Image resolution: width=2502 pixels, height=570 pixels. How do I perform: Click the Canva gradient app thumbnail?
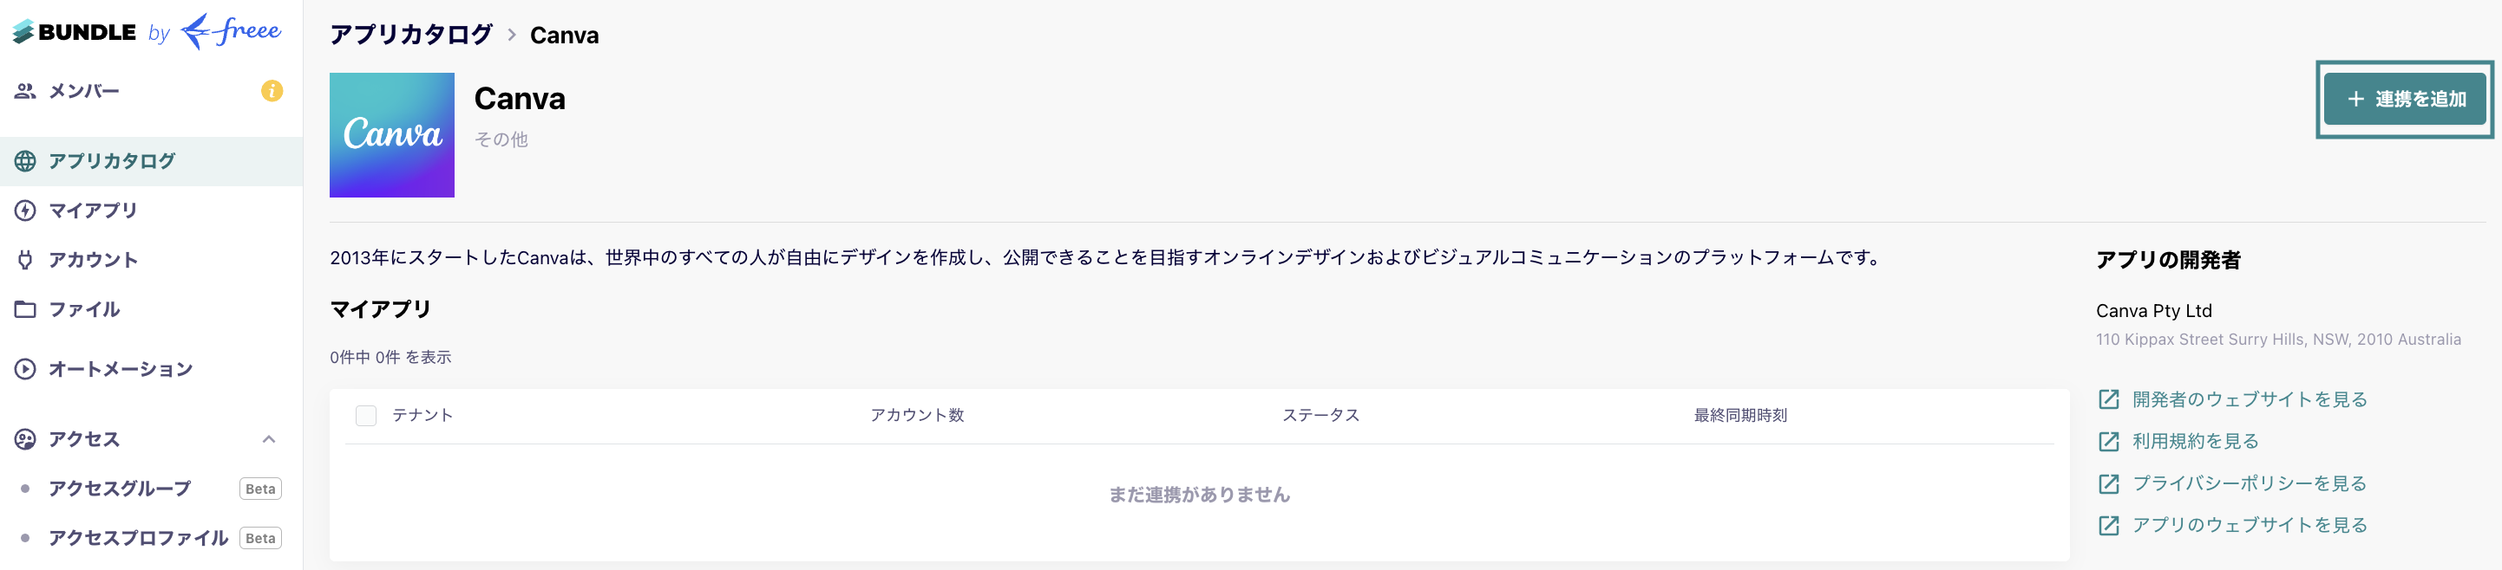click(391, 135)
